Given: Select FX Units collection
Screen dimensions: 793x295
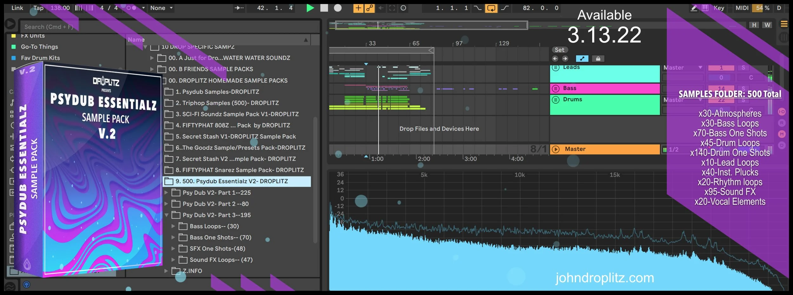Looking at the screenshot, I should (x=33, y=36).
